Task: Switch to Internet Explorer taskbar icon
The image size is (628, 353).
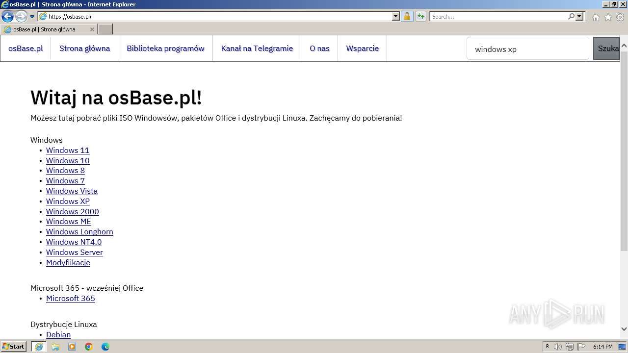Action: pos(39,347)
